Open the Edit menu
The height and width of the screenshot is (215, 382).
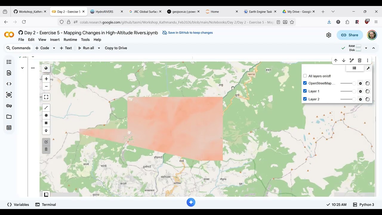pyautogui.click(x=31, y=40)
